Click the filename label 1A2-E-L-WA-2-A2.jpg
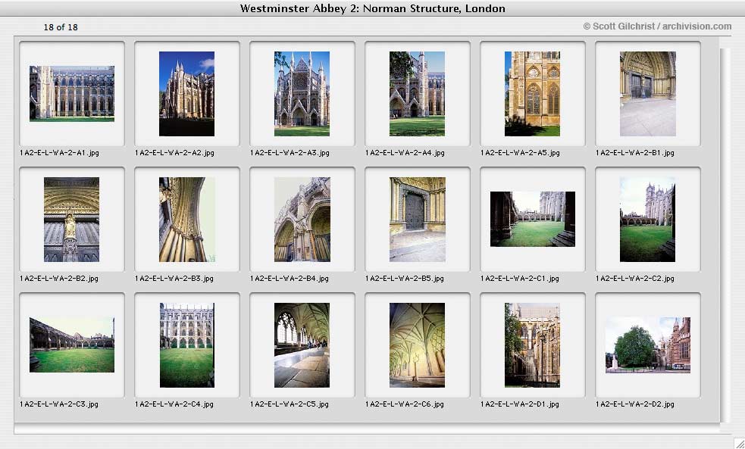Screen dimensions: 745x449 [174, 153]
